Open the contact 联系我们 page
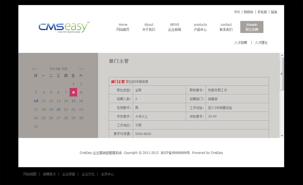This screenshot has width=303, height=185. (x=226, y=27)
